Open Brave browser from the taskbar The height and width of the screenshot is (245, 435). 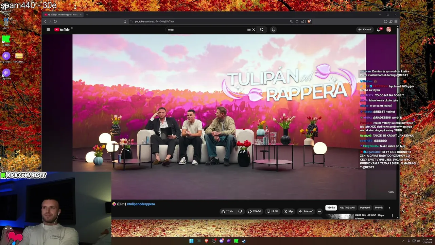pyautogui.click(x=206, y=241)
